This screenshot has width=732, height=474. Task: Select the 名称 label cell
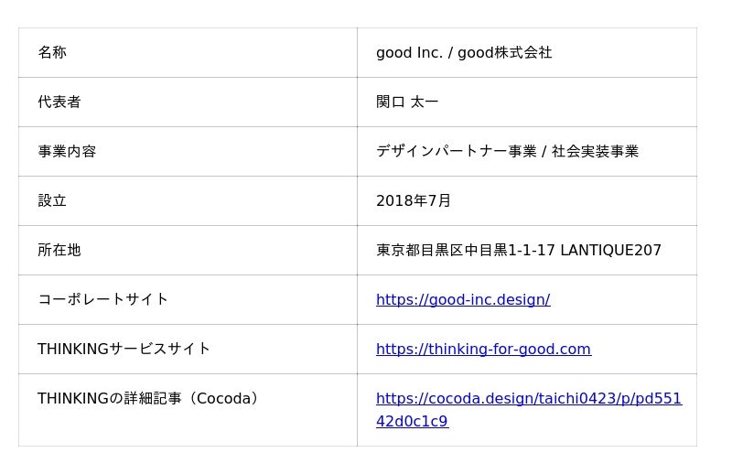point(52,53)
